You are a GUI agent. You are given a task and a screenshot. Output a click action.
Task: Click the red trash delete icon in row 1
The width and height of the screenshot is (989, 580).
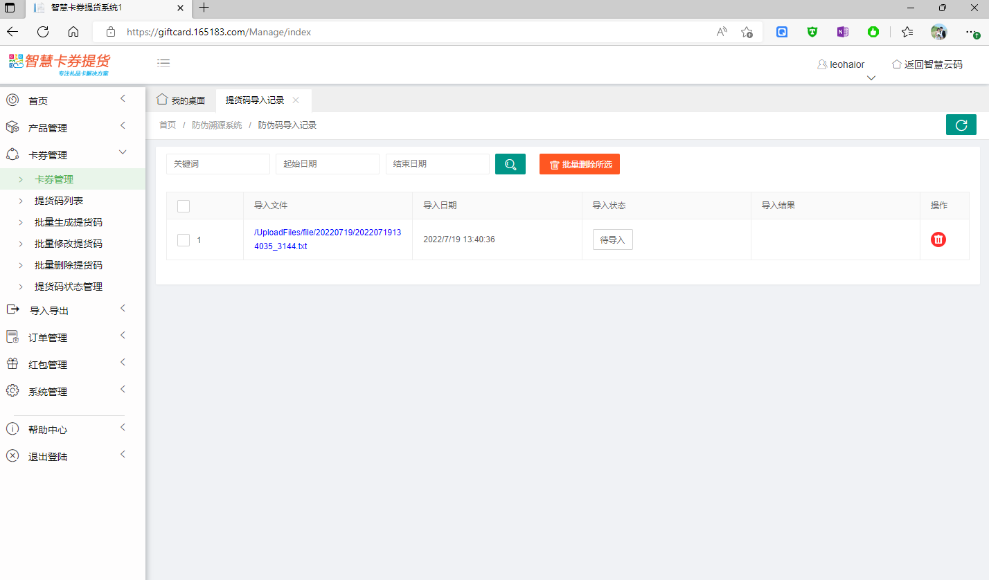(938, 239)
